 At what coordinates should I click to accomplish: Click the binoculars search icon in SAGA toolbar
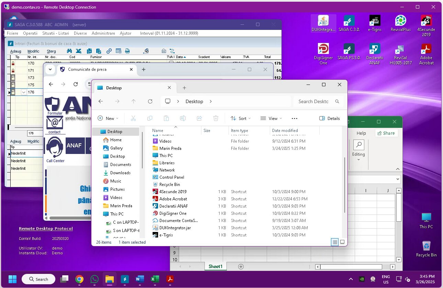[x=69, y=51]
